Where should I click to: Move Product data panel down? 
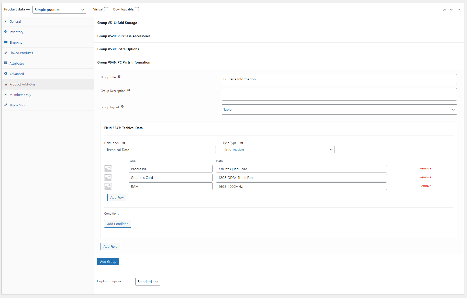coord(451,10)
